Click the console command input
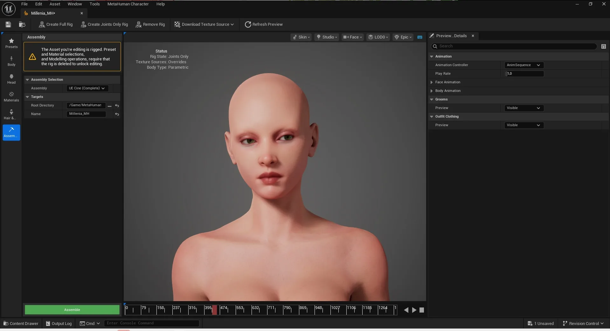 tap(152, 323)
